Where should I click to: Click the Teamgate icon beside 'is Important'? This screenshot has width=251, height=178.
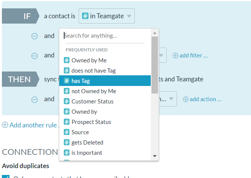pos(66,153)
